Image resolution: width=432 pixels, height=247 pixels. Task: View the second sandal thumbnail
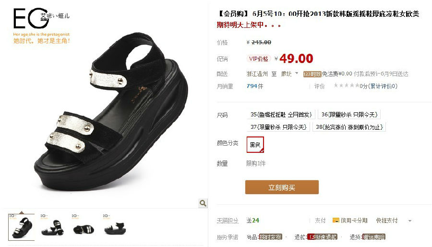coord(52,227)
